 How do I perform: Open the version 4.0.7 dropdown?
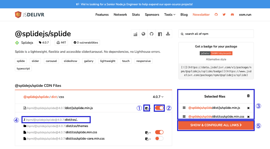tap(158, 97)
